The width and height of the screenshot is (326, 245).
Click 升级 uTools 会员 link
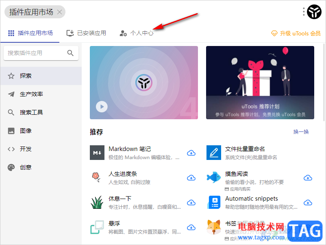(296, 33)
